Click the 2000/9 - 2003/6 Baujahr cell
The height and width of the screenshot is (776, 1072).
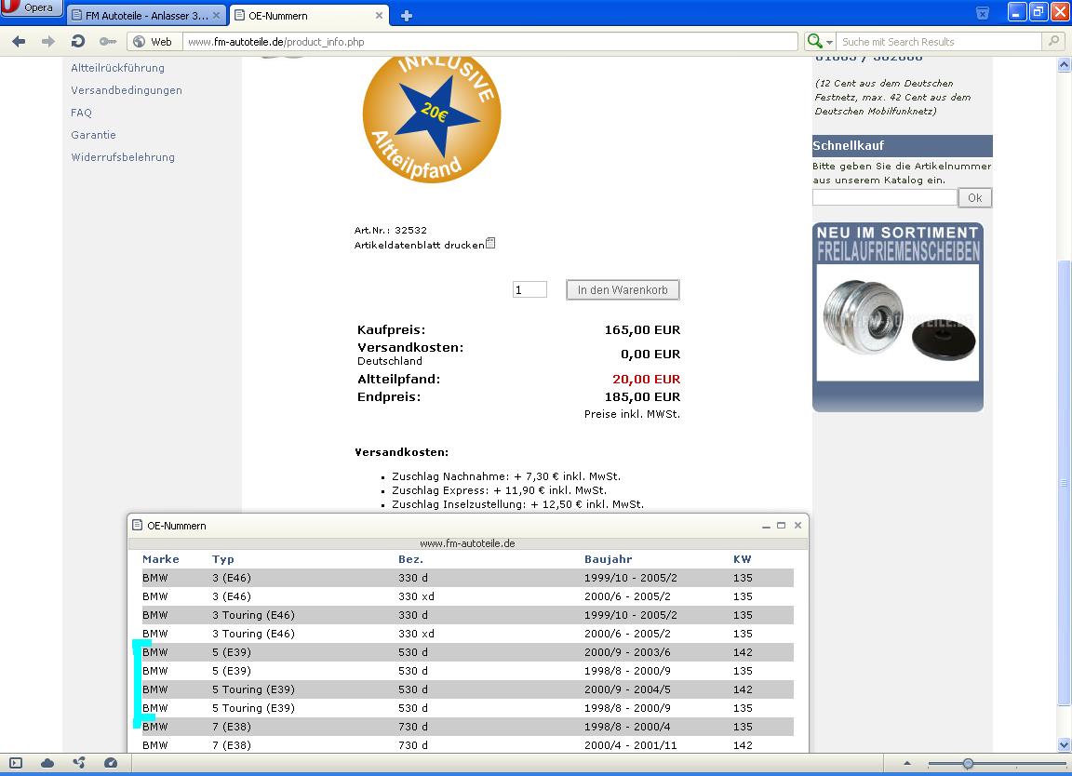coord(627,652)
